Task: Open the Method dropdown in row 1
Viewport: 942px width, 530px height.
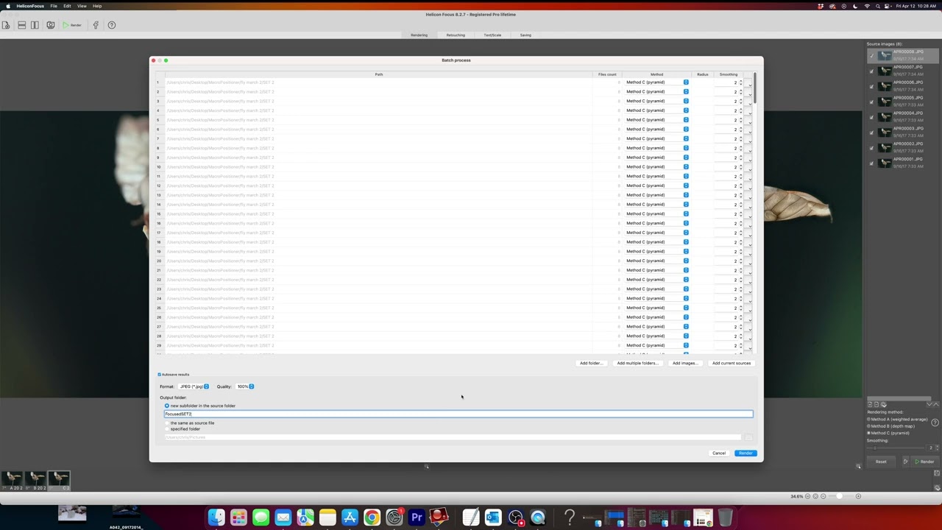Action: point(657,82)
